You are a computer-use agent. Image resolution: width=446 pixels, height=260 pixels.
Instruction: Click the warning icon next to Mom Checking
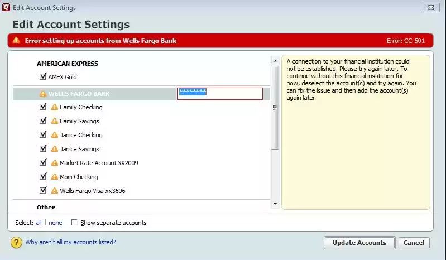tap(55, 177)
